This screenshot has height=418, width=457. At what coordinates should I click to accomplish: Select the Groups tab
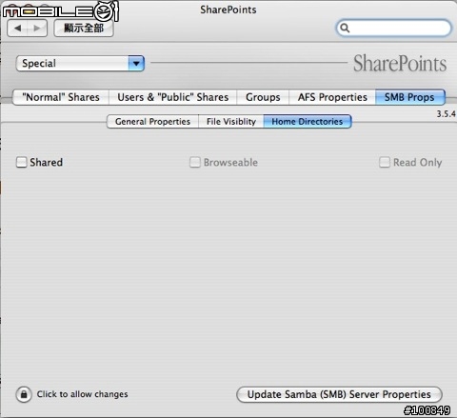point(263,97)
